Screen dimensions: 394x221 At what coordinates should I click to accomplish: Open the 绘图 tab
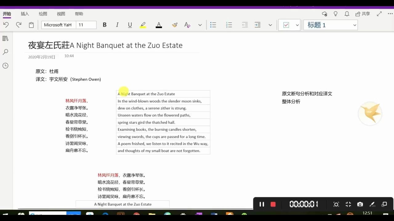point(43,14)
